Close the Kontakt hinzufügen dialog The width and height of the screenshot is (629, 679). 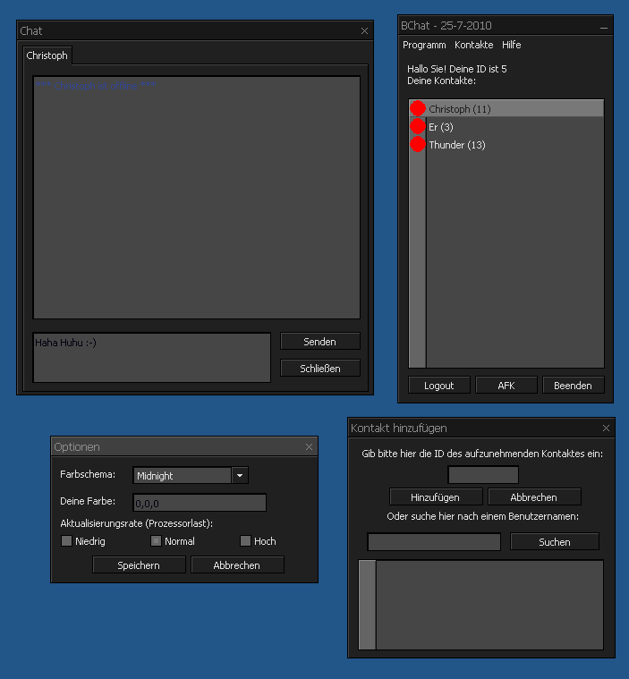point(606,429)
